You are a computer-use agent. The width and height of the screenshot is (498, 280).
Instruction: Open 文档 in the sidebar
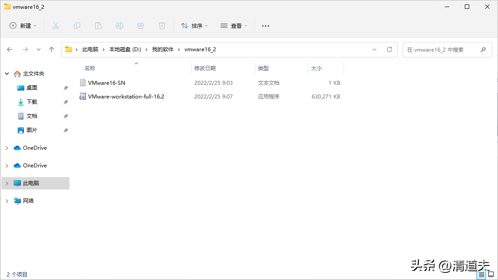click(x=32, y=116)
